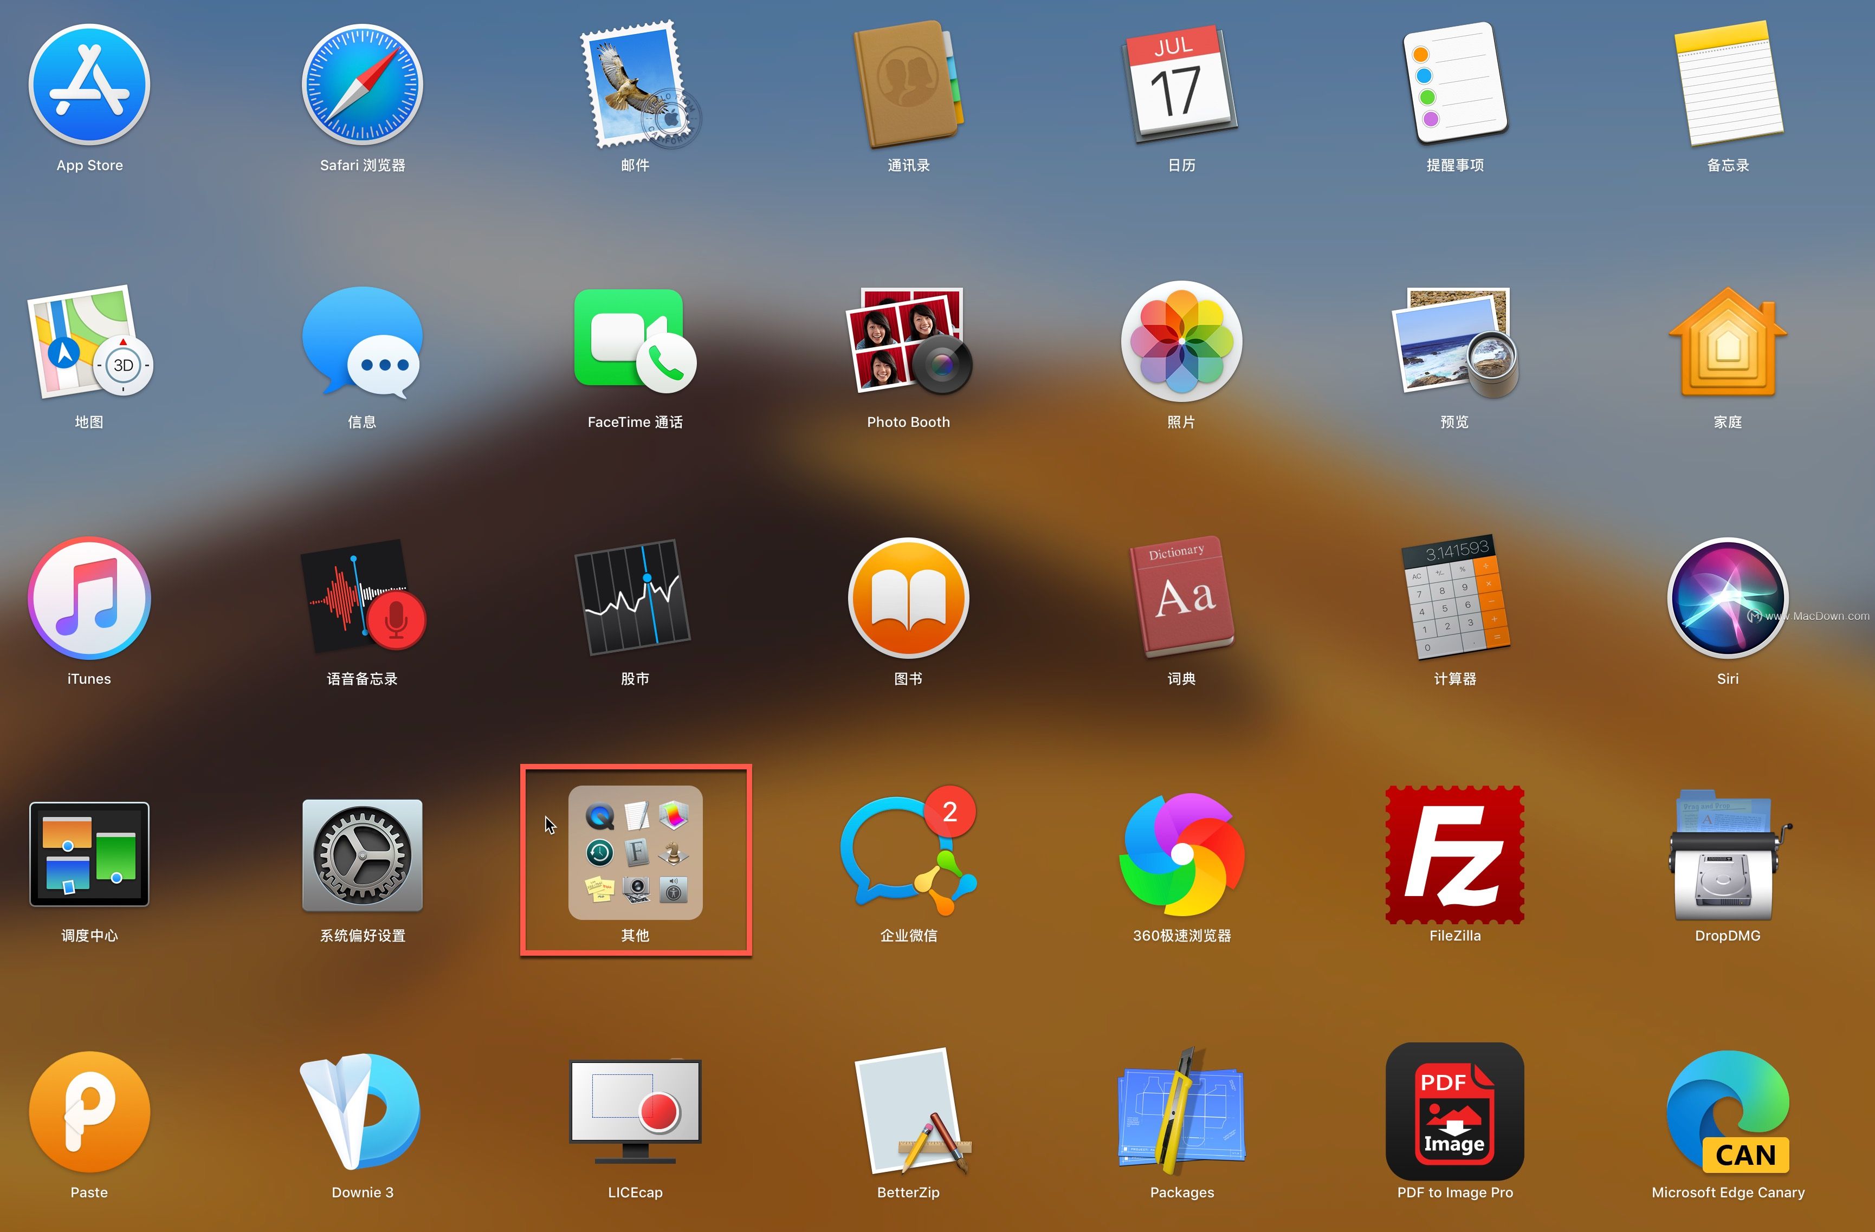Open iTunes

pos(89,598)
